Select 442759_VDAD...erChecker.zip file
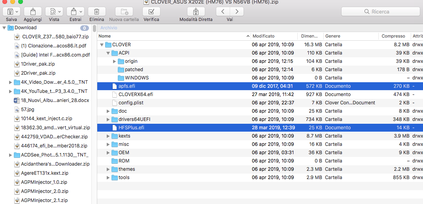The width and height of the screenshot is (423, 204). [54, 137]
